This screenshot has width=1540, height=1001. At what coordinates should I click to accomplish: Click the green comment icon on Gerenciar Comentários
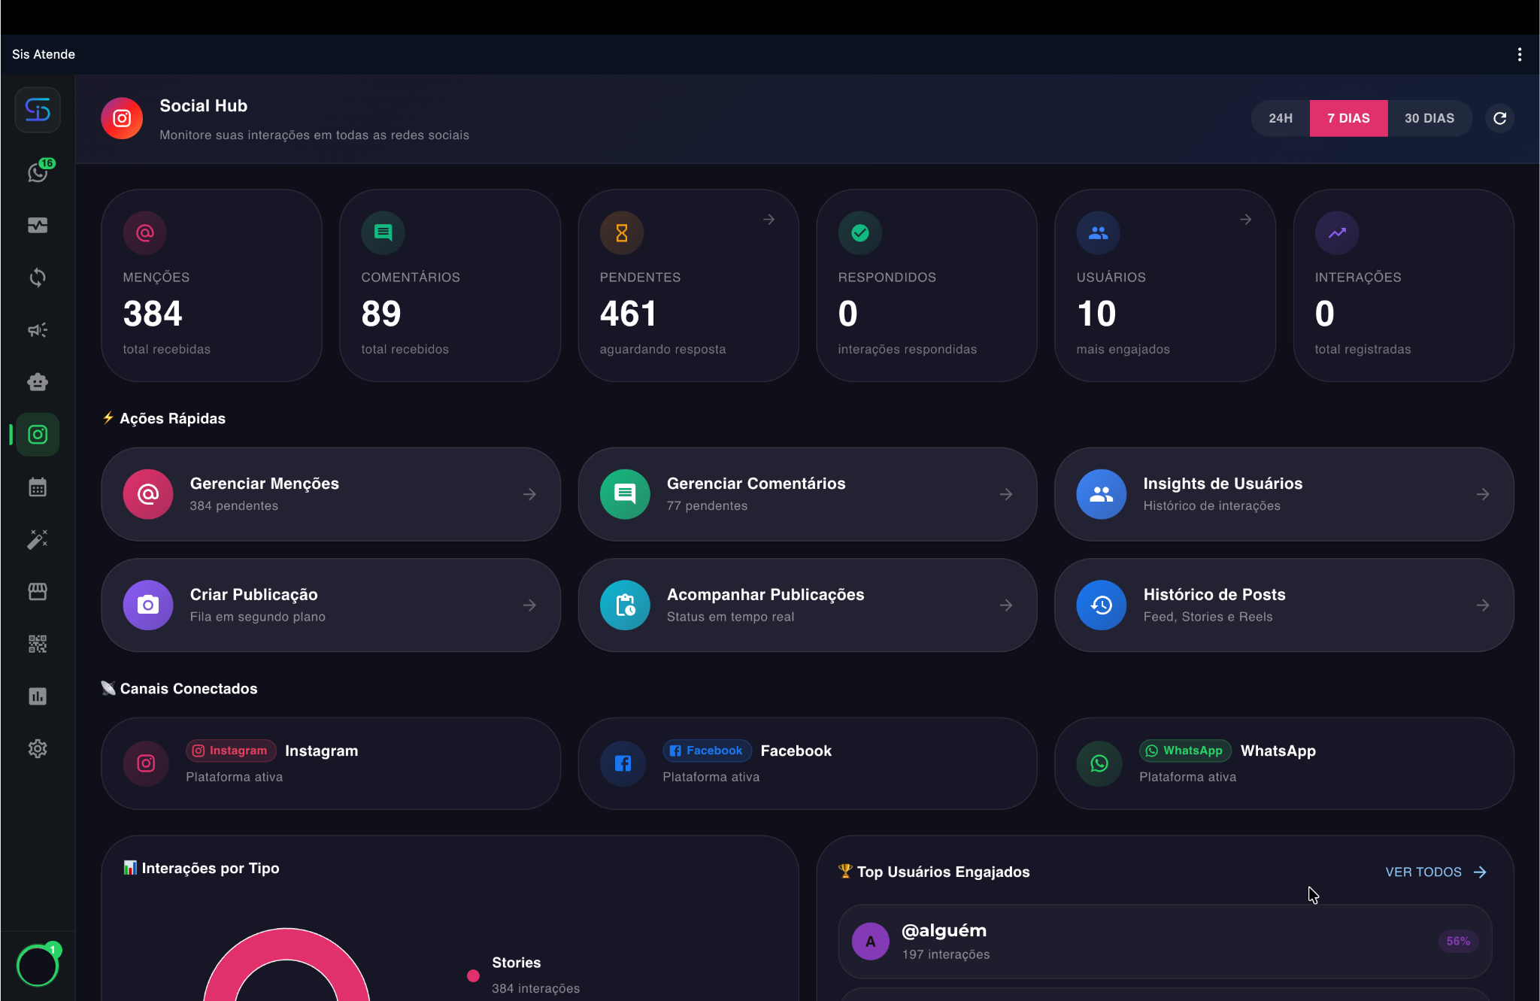pos(625,494)
